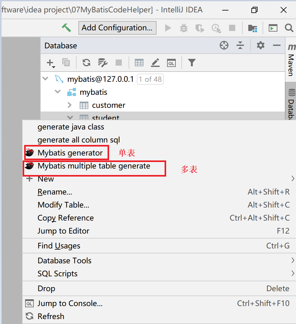The width and height of the screenshot is (296, 324).
Task: Collapse mybatis@127.0.0.1 data source node
Action: pos(45,79)
